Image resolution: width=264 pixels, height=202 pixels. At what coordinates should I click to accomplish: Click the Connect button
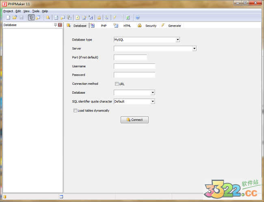134,120
